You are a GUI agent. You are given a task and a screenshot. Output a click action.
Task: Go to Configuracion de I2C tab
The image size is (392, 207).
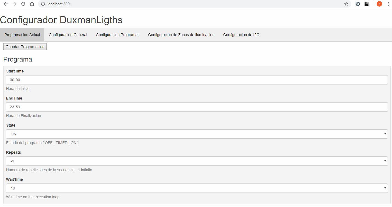coord(241,35)
